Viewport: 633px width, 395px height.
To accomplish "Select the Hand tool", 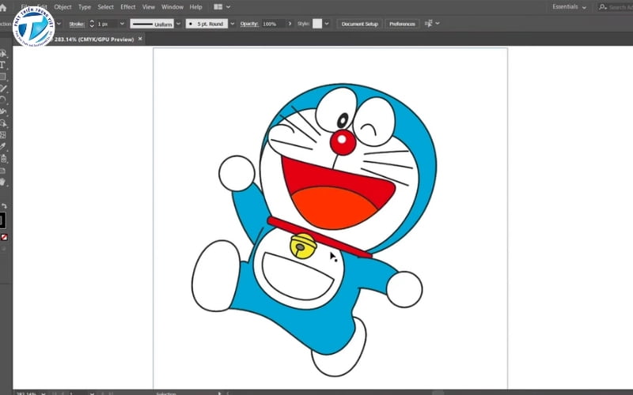I will (3, 182).
